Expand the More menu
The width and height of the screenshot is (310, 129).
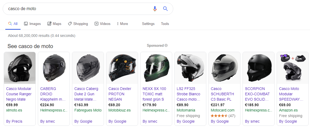122,24
